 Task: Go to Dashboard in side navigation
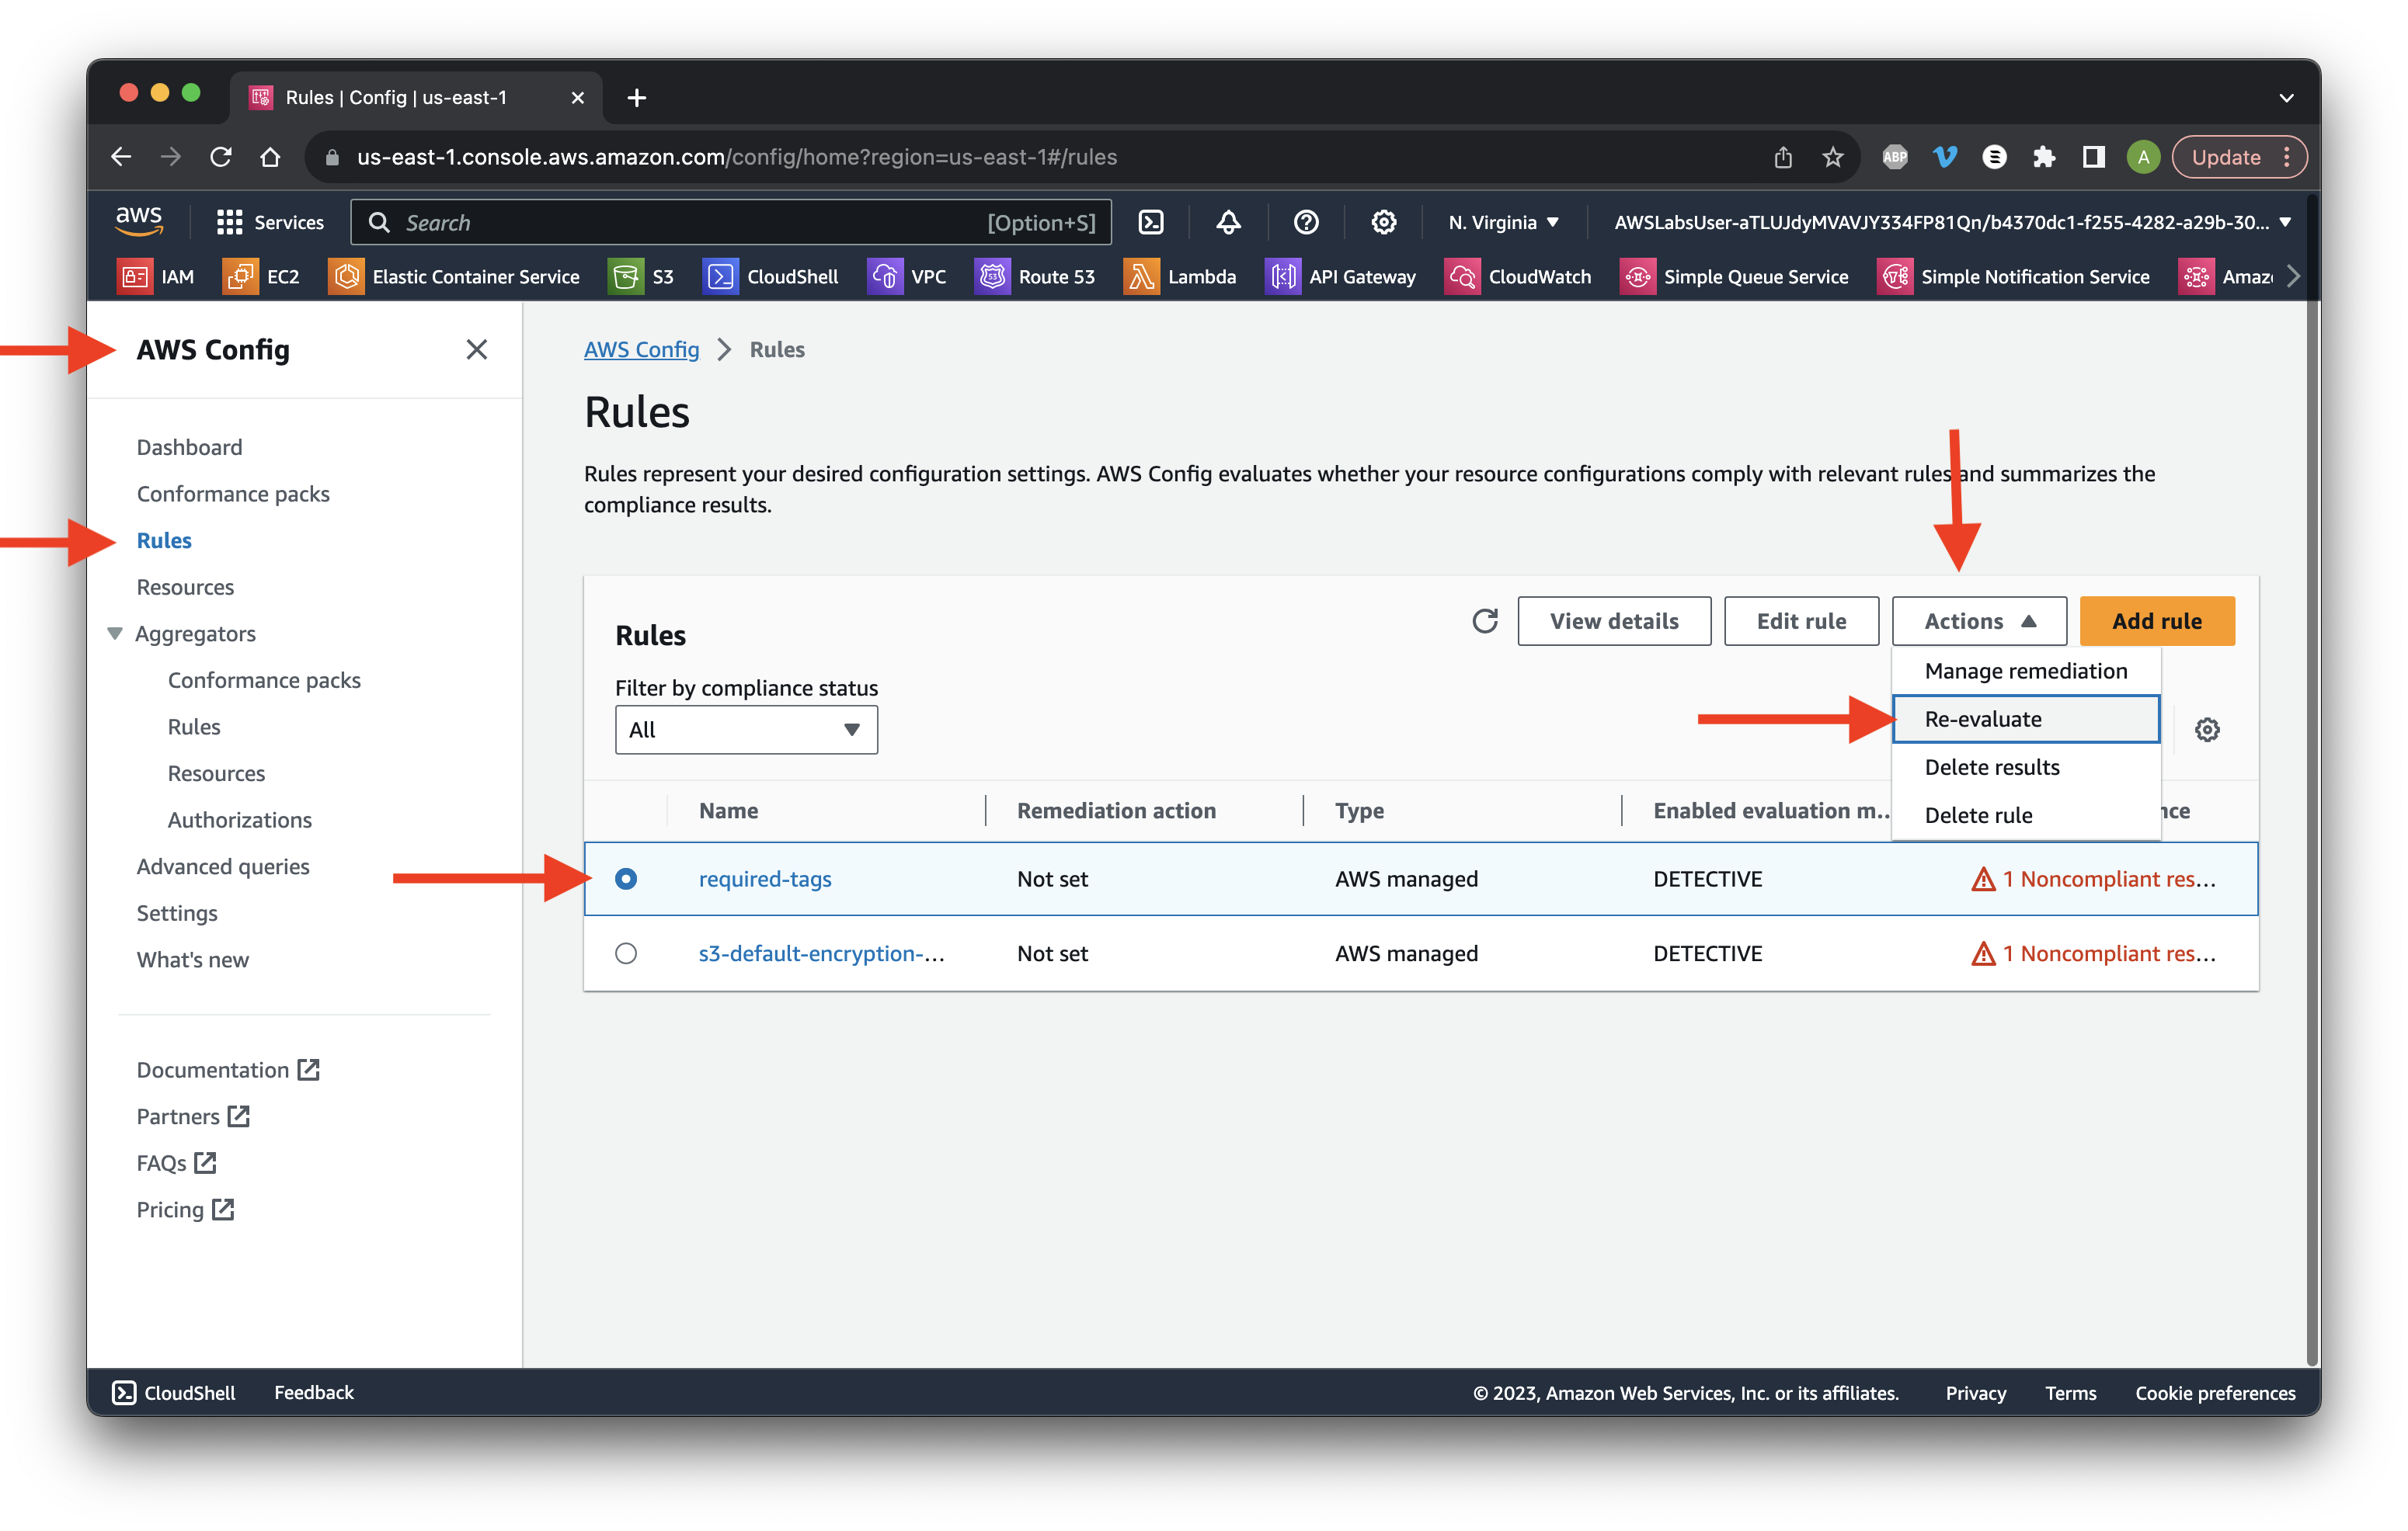coord(189,446)
